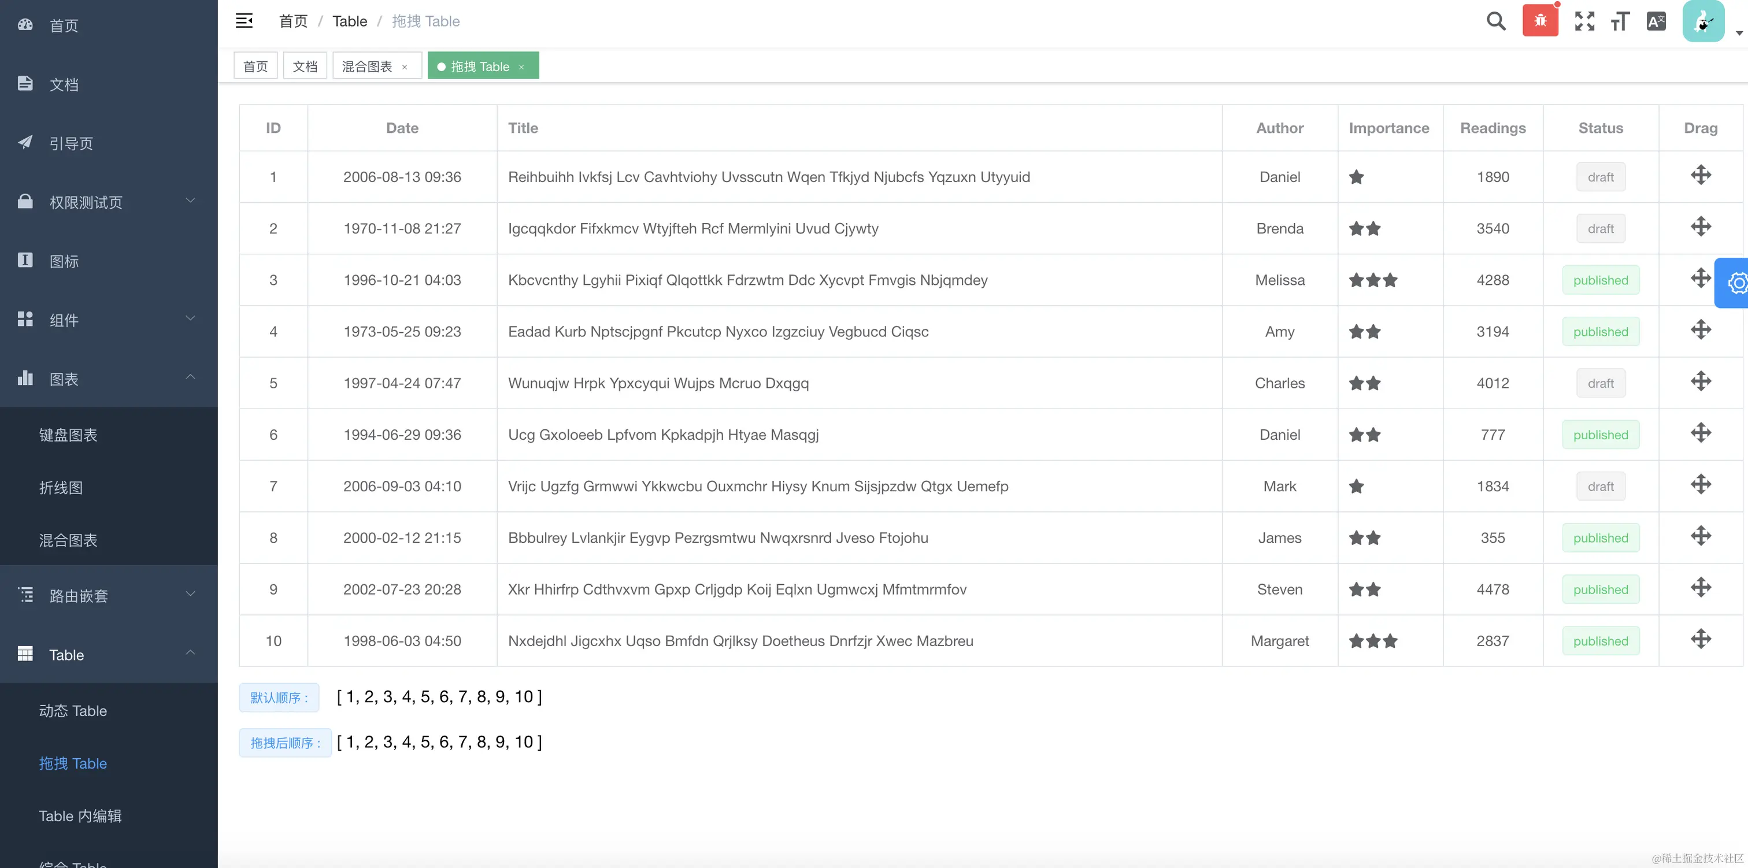
Task: Open the settings gear panel on right edge
Action: tap(1736, 283)
